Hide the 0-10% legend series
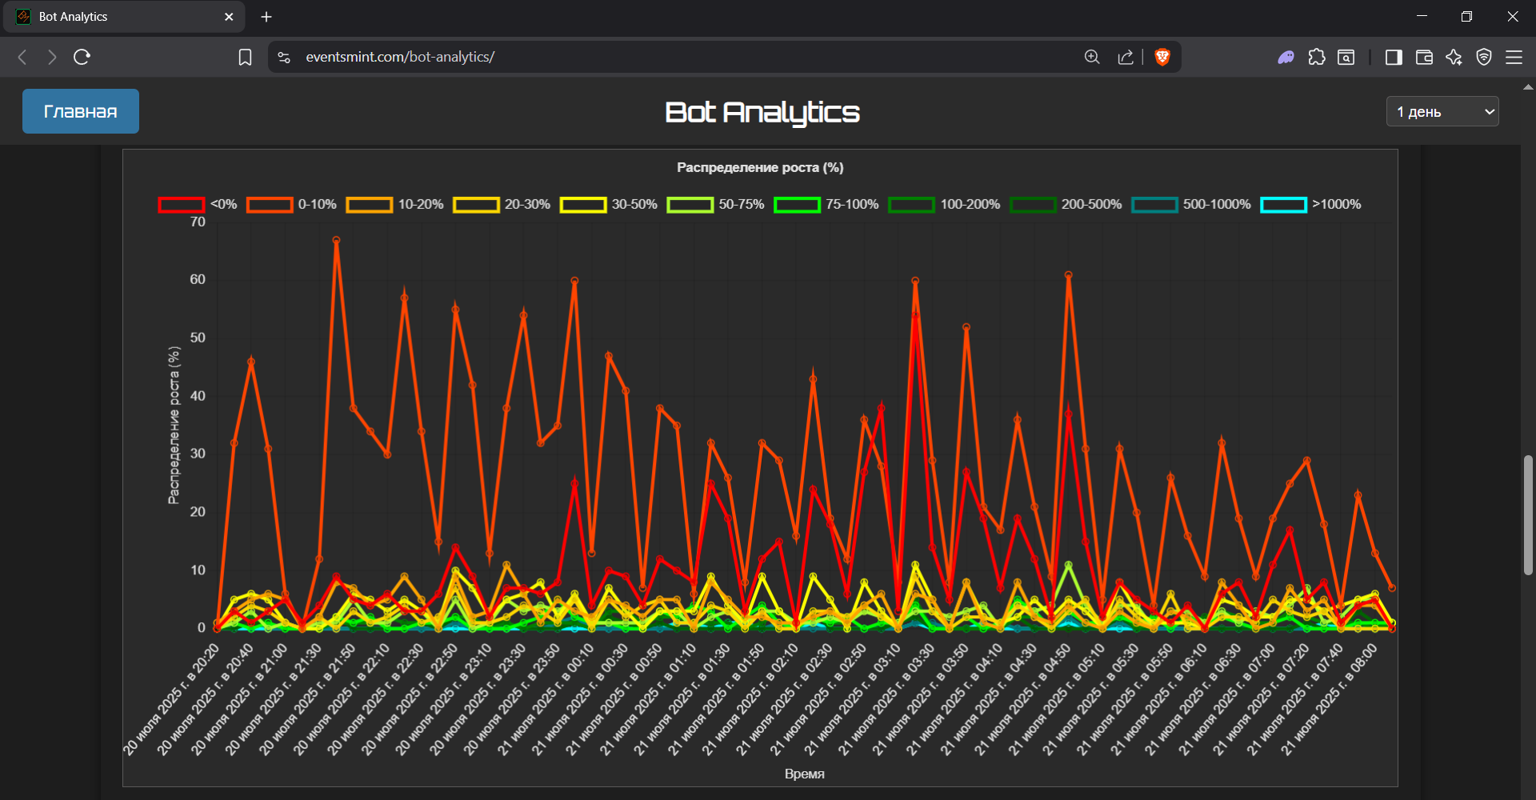 (291, 205)
